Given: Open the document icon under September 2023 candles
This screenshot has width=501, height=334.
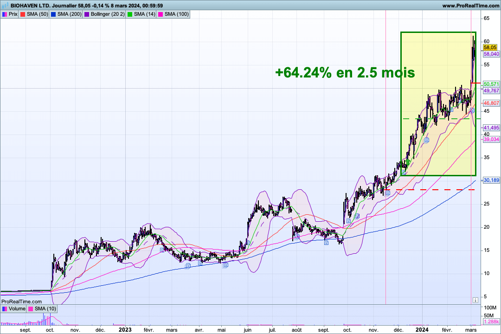Looking at the screenshot, I should point(326,243).
